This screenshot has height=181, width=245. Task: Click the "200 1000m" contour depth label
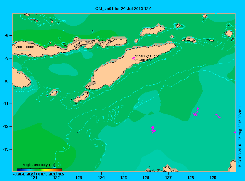pyautogui.click(x=25, y=47)
